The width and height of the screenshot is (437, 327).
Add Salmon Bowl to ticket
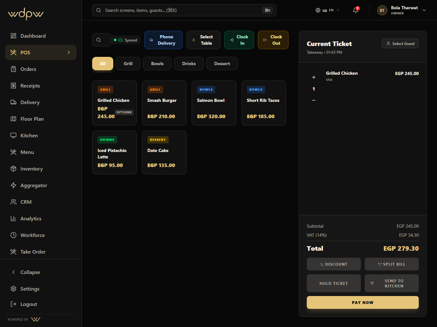click(x=214, y=103)
